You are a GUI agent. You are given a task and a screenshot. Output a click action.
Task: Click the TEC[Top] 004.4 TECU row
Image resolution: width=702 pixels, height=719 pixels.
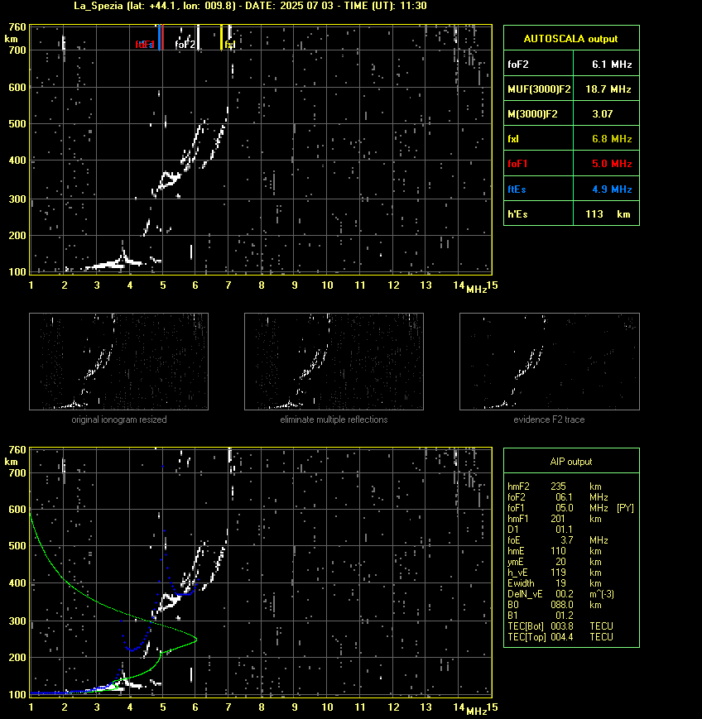[x=560, y=637]
